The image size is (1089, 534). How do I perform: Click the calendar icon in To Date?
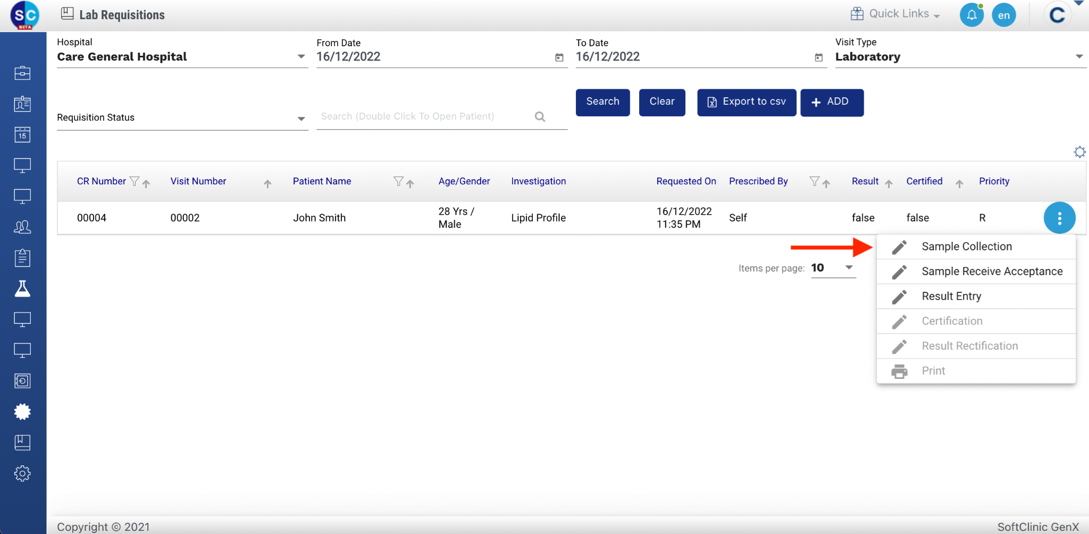[x=818, y=57]
